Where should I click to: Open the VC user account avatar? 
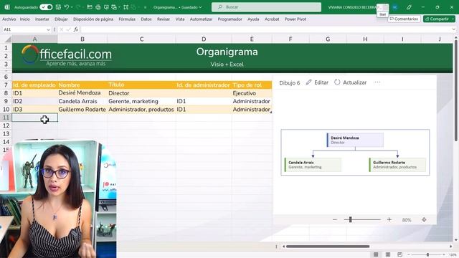coord(395,7)
